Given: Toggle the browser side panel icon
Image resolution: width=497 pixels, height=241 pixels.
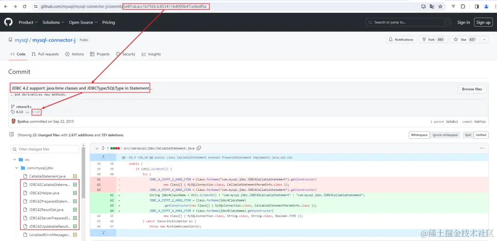Looking at the screenshot, I should coord(477,6).
